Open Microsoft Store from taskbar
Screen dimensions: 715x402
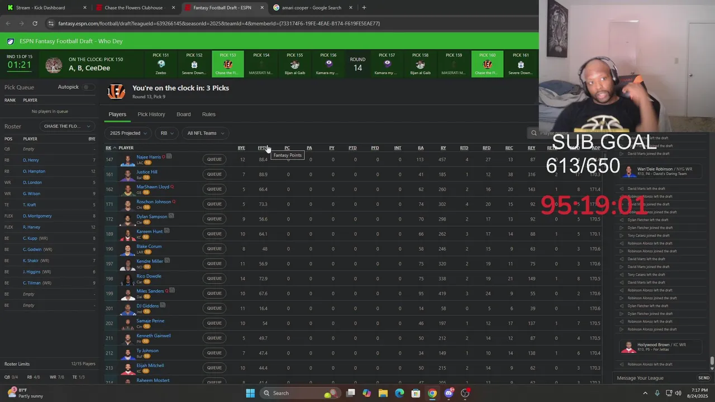click(x=416, y=393)
